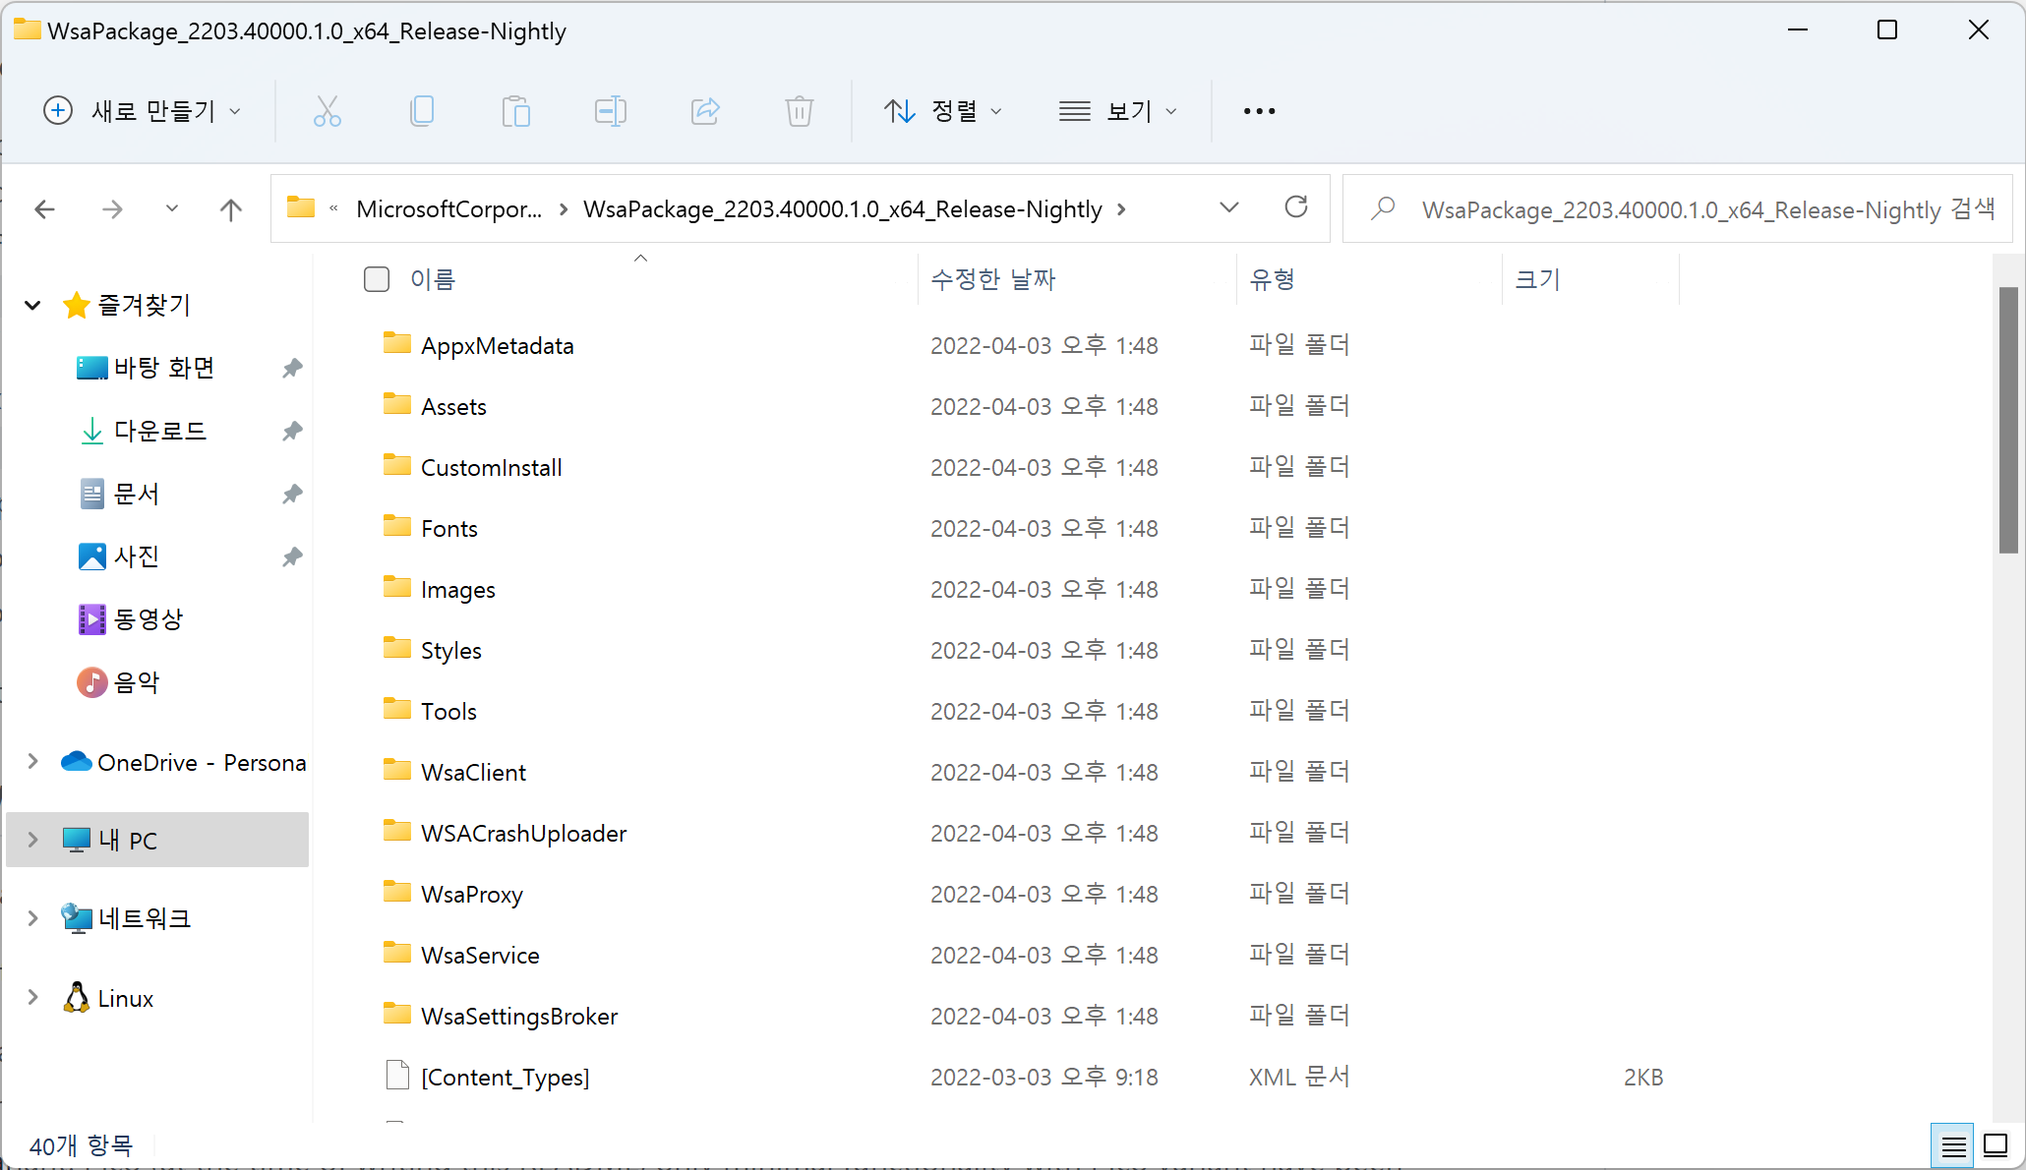Click the Copy icon in toolbar
2026x1170 pixels.
click(x=422, y=111)
